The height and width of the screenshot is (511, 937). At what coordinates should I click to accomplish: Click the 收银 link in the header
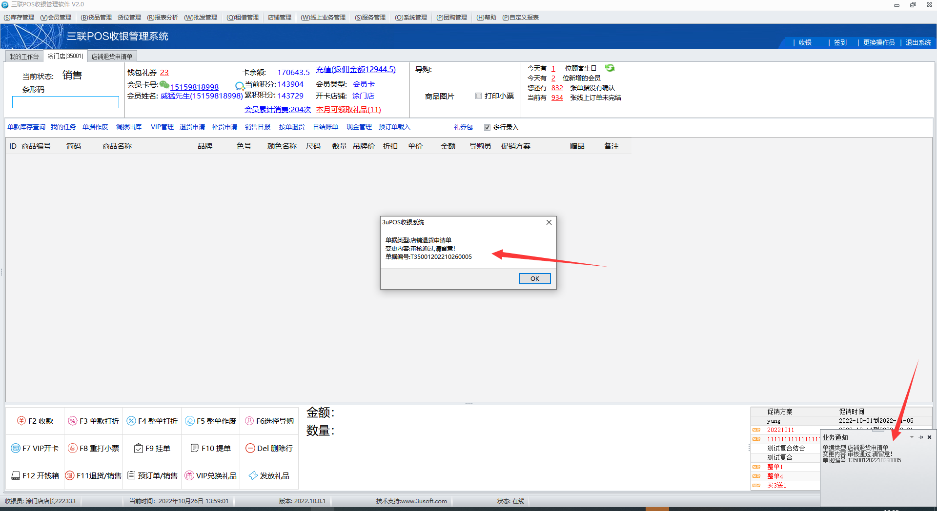point(805,42)
